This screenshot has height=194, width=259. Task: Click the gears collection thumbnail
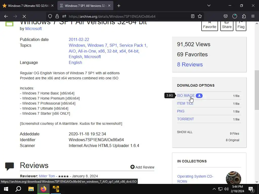(233, 178)
